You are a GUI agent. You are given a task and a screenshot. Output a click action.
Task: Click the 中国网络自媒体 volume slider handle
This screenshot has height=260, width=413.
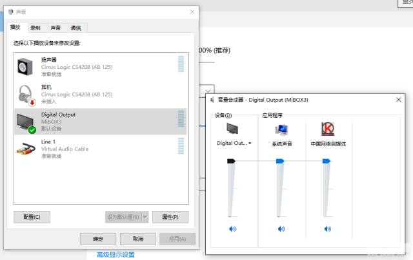pos(326,161)
